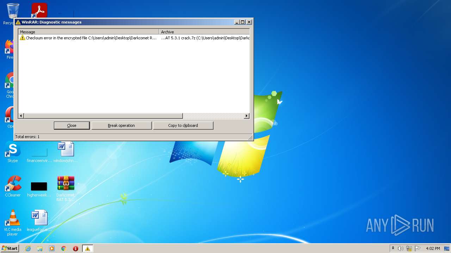451x253 pixels.
Task: Select the higherweek... desktop file
Action: (39, 189)
